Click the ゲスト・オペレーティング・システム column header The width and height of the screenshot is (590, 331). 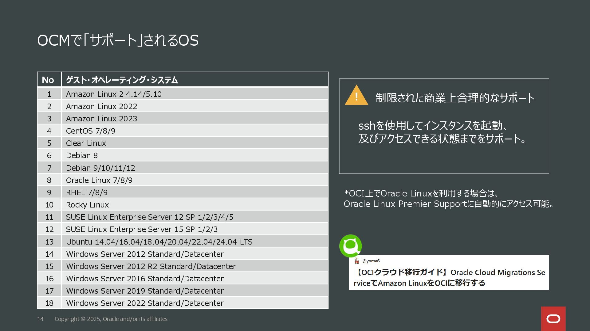click(122, 80)
